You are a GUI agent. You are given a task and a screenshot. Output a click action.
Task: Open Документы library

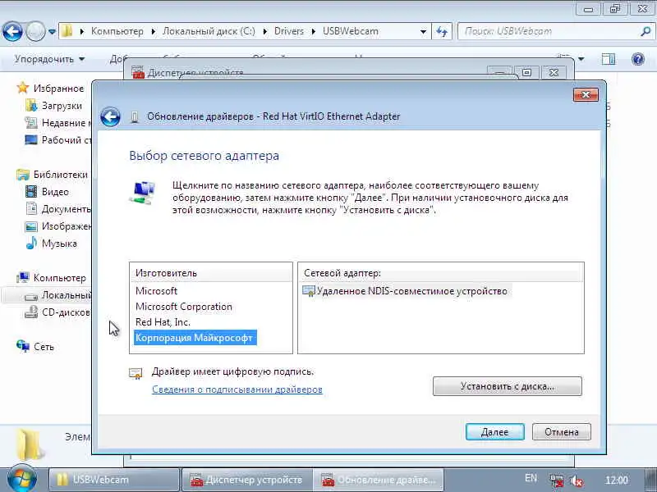(x=58, y=209)
